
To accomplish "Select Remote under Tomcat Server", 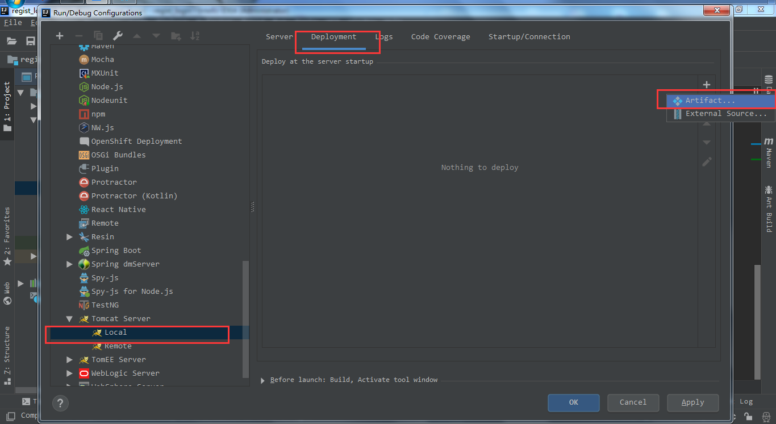I will pos(118,346).
